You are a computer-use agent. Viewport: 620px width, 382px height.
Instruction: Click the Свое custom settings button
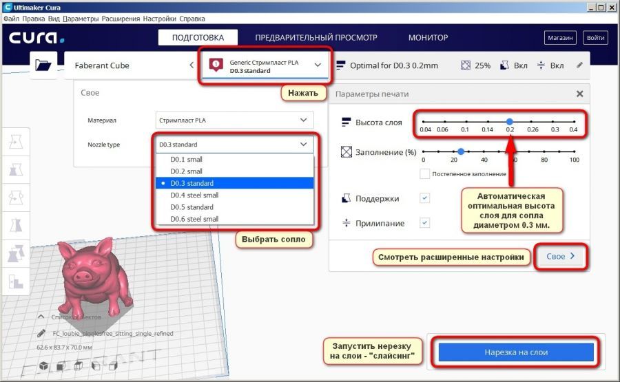coord(563,256)
